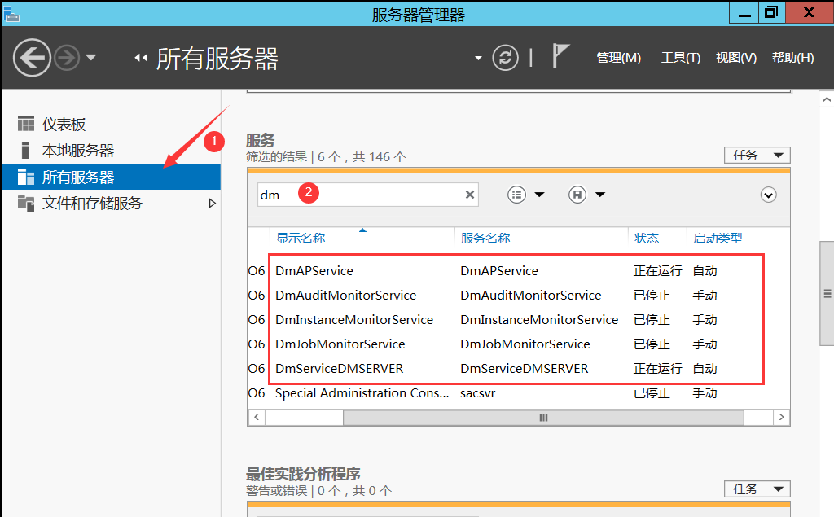Click the horizontal scrollbar thumb of services
The height and width of the screenshot is (517, 834).
pos(543,418)
